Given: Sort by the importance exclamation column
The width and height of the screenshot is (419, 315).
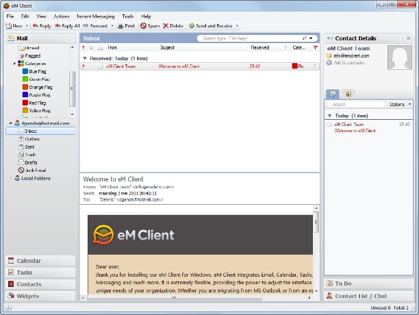Looking at the screenshot, I should (x=84, y=47).
